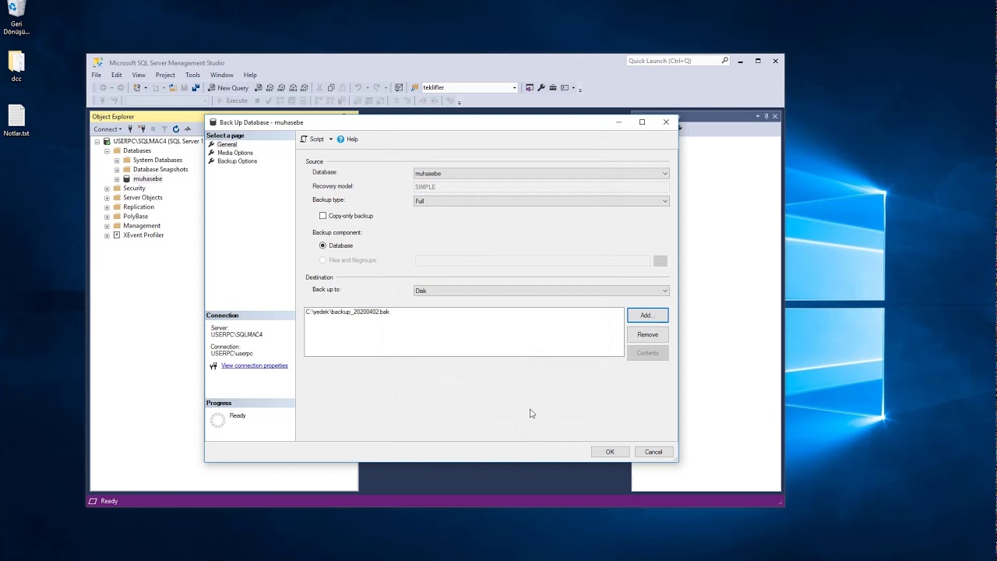Screen dimensions: 997x561
Task: Click the DAX query toolbar icon
Action: [304, 88]
